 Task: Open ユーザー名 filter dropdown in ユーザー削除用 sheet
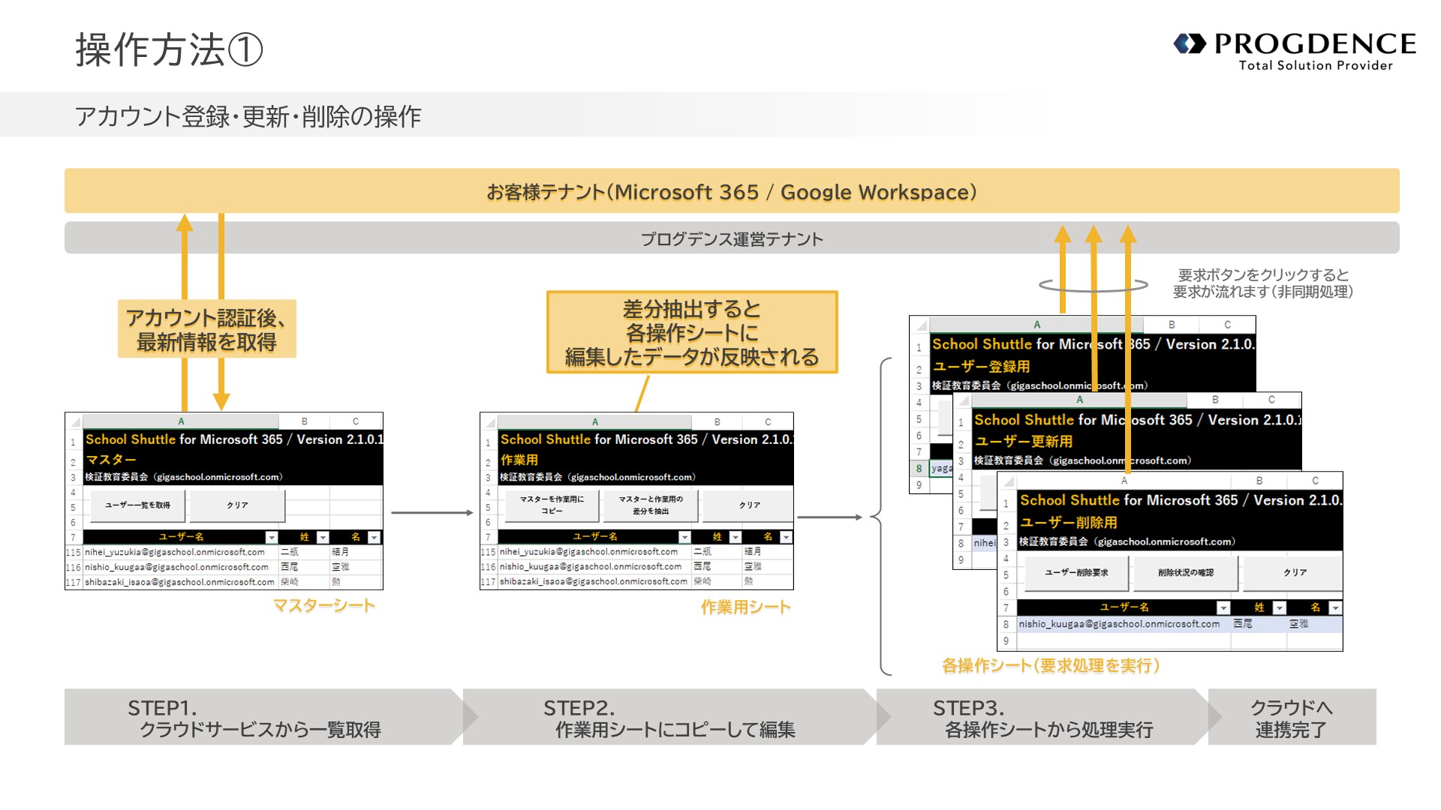coord(1223,607)
